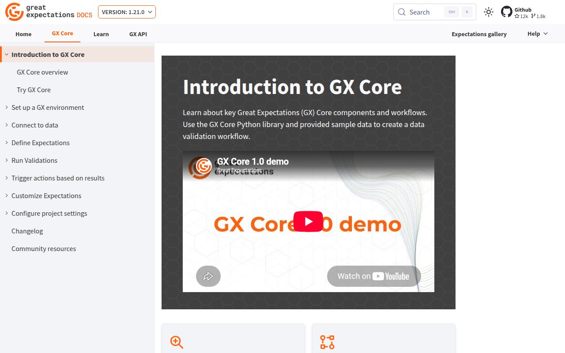Click the GX Core 1.0 demo video title
565x353 pixels.
pyautogui.click(x=253, y=161)
